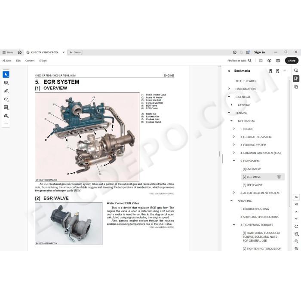Open the Edit menu
The image size is (301, 301).
click(18, 61)
